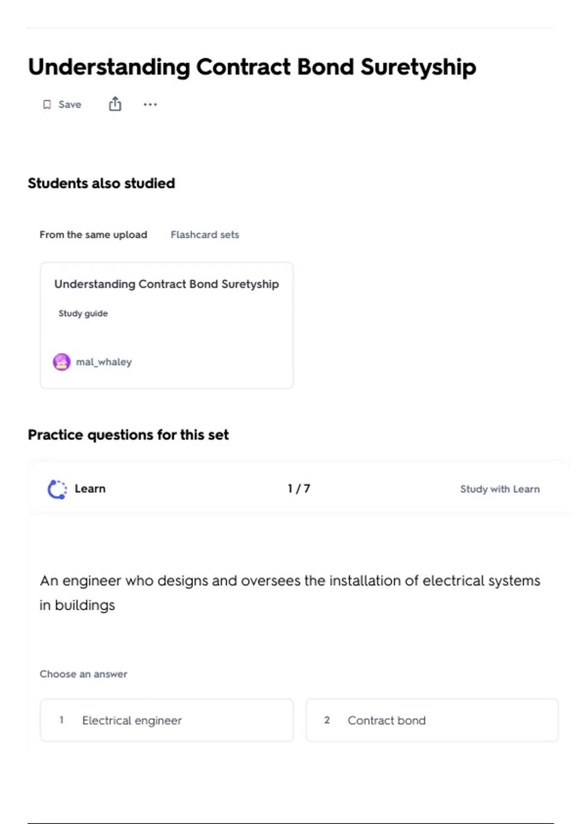Click the Save bookmark icon
Image resolution: width=582 pixels, height=824 pixels.
[x=47, y=105]
